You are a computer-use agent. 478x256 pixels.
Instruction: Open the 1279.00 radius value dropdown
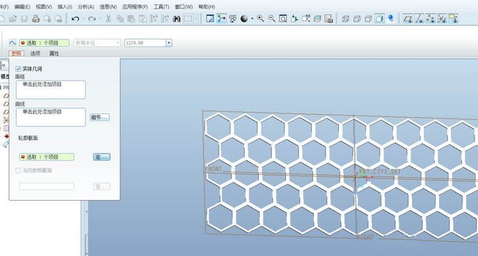coord(169,43)
